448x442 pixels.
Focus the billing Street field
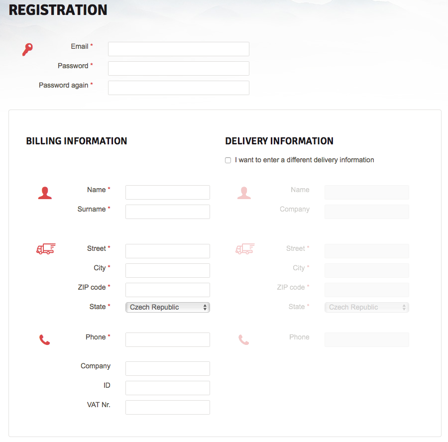[x=168, y=251]
